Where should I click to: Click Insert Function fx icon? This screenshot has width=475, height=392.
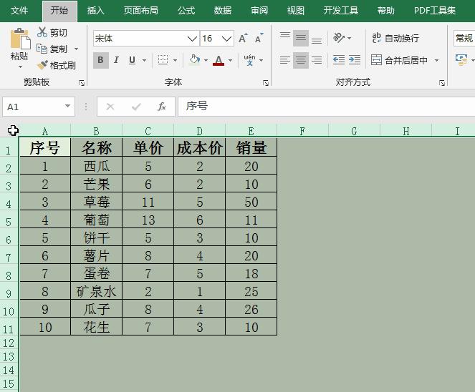(162, 107)
